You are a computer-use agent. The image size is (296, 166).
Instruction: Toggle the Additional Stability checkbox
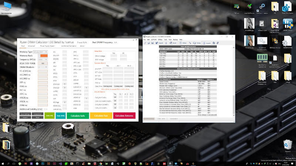click(x=45, y=109)
